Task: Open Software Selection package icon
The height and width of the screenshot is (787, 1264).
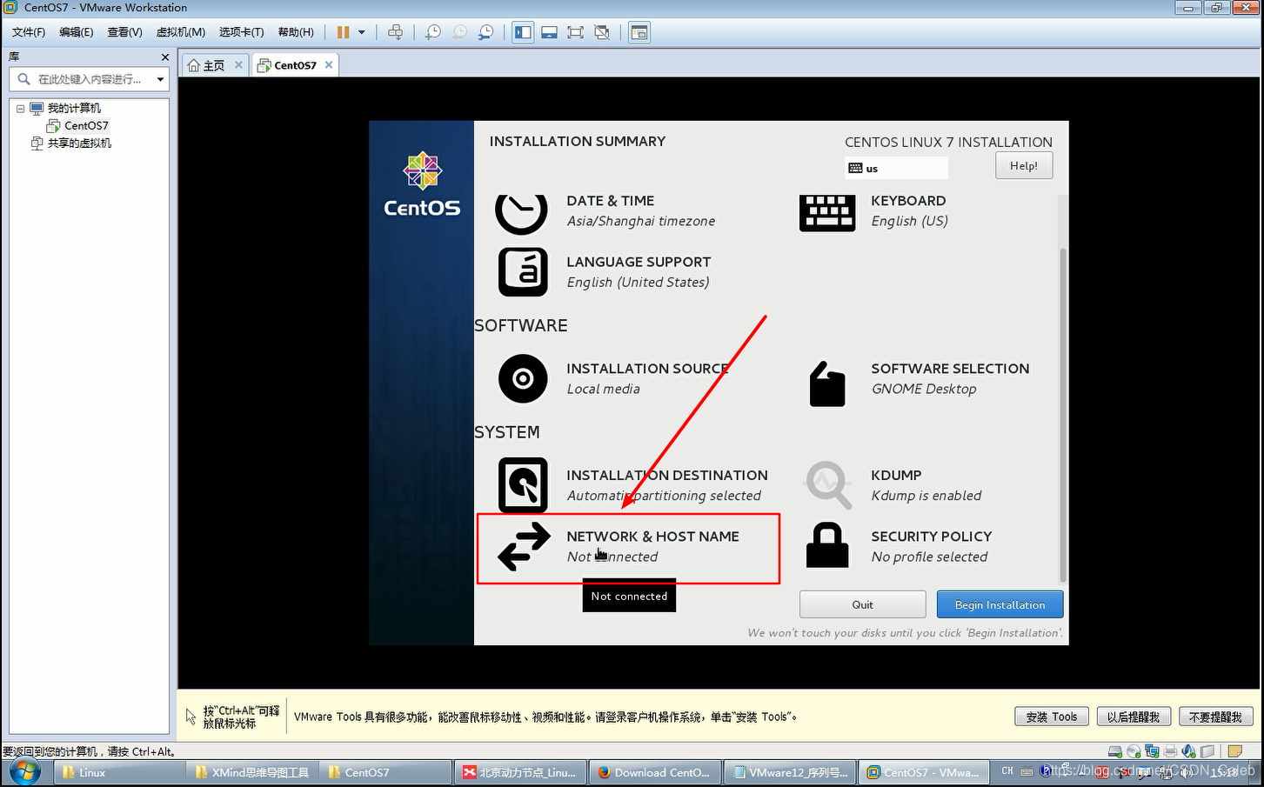Action: 827,384
